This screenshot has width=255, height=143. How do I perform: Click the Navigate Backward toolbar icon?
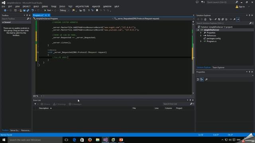coord(5,10)
